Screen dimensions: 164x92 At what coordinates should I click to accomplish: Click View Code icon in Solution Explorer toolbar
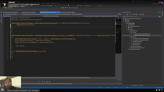click(x=139, y=14)
